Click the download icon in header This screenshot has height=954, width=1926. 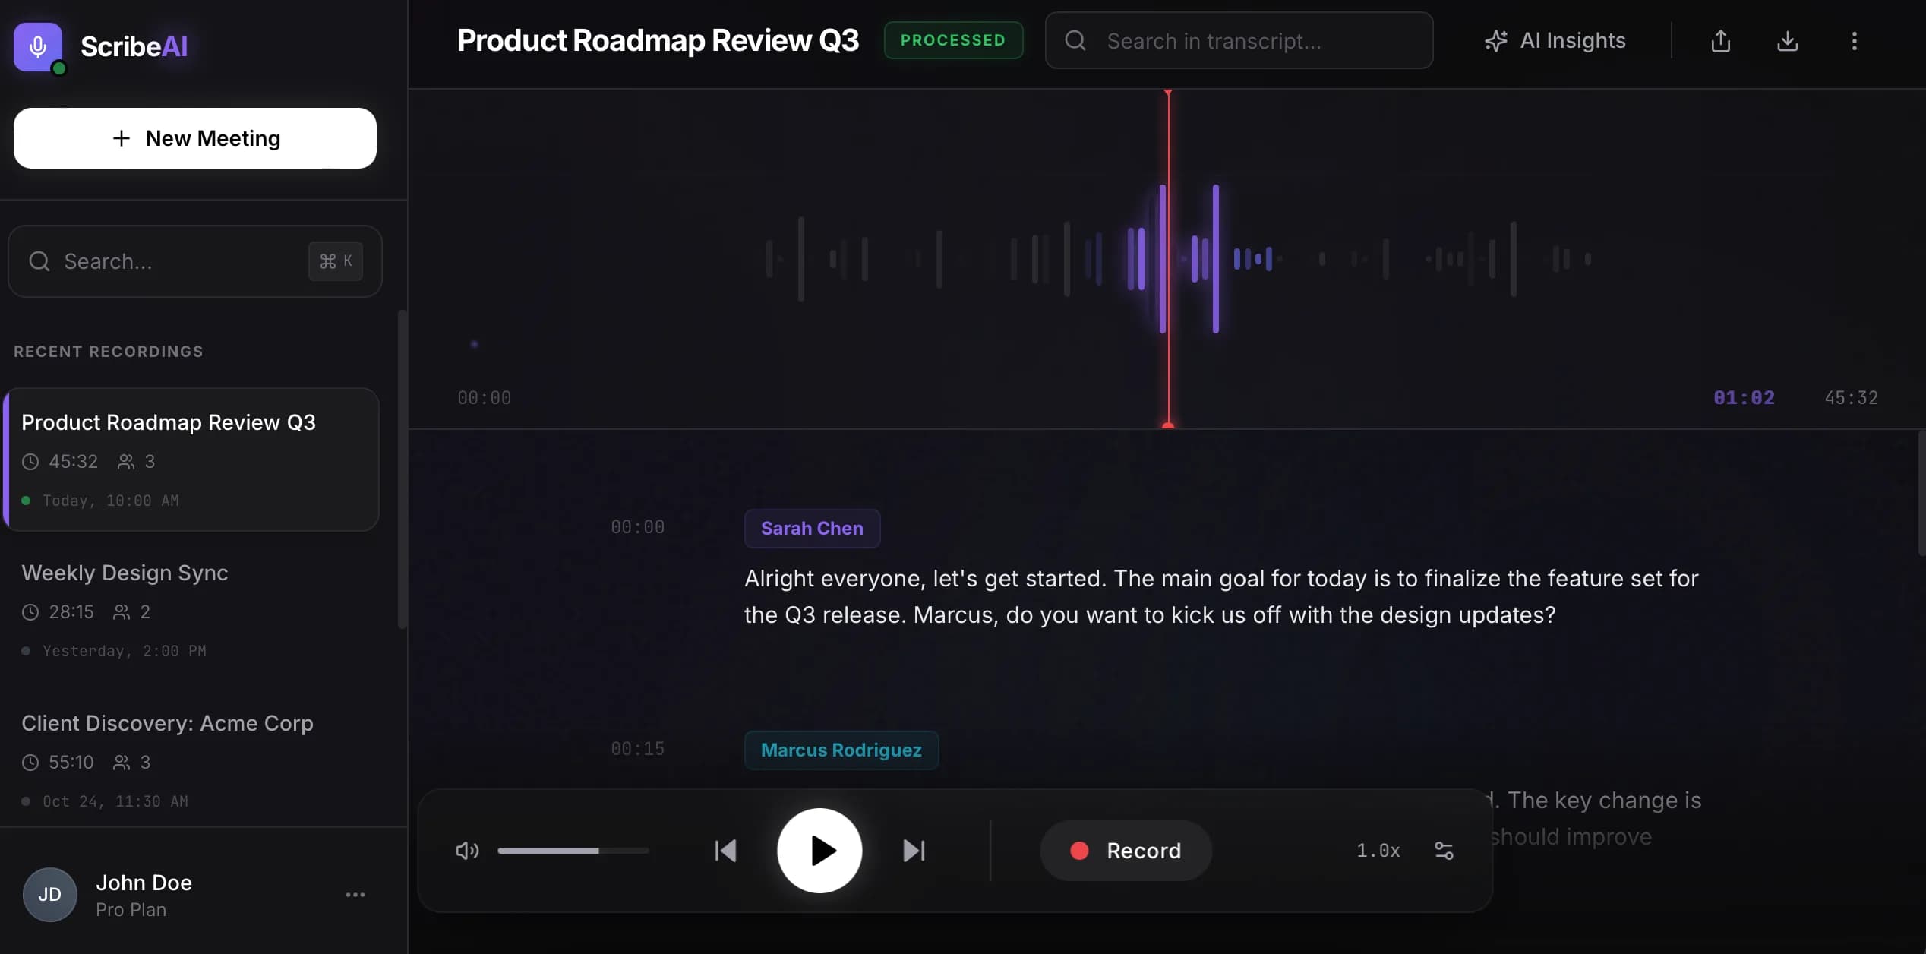click(1787, 41)
